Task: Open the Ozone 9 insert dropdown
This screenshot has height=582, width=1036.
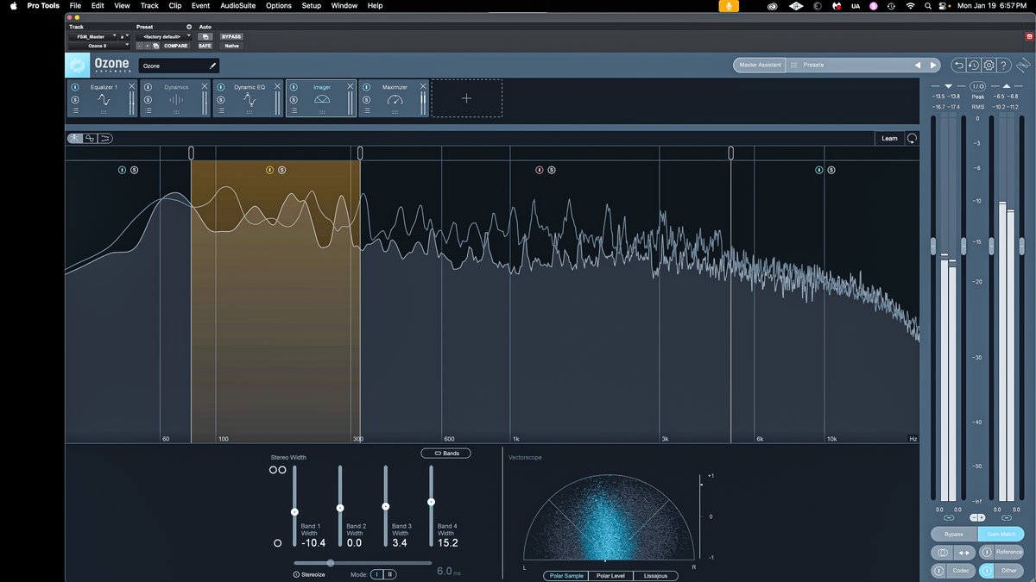Action: click(99, 46)
